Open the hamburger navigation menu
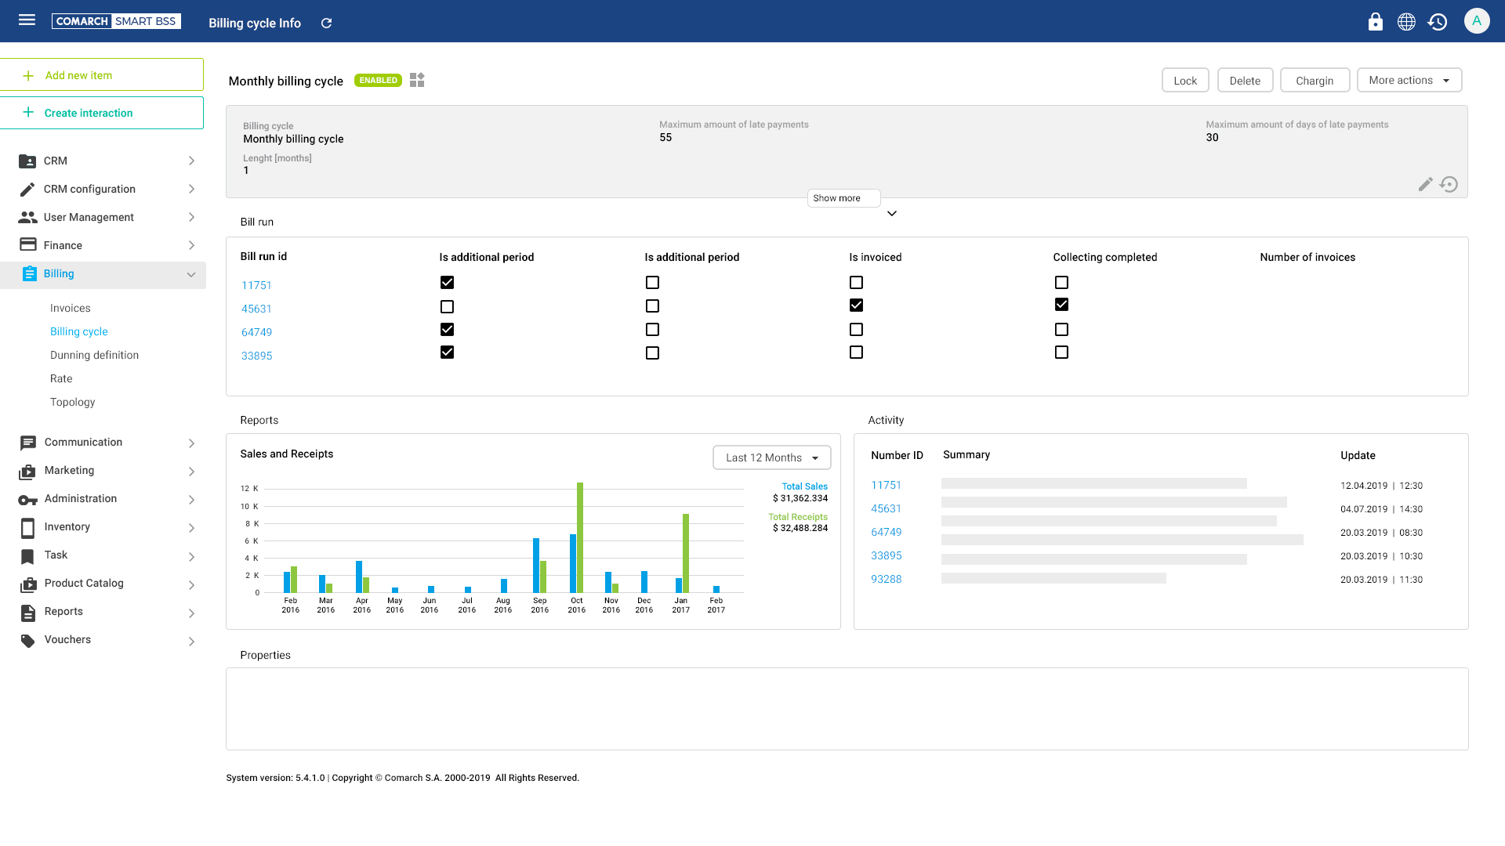Screen dimensions: 1505x846 point(27,20)
